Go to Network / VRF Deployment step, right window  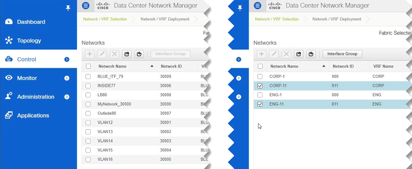(337, 19)
